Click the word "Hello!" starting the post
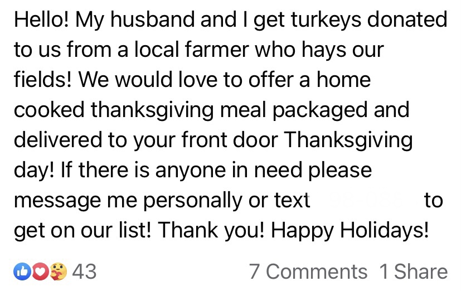This screenshot has width=461, height=291. [41, 20]
